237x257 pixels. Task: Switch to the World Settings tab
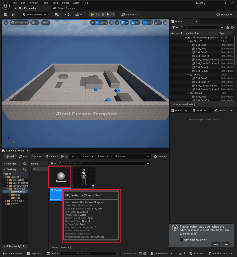tap(200, 111)
